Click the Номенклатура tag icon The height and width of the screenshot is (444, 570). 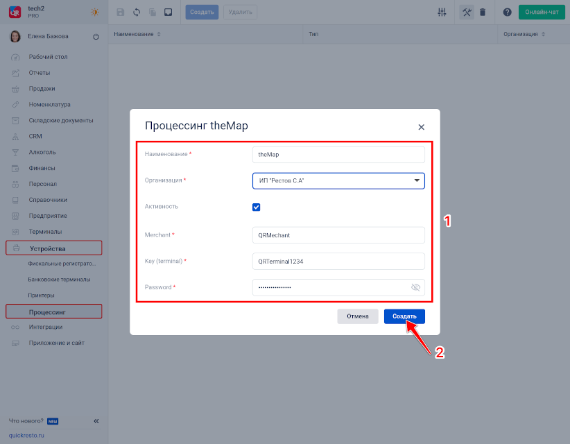coord(15,105)
